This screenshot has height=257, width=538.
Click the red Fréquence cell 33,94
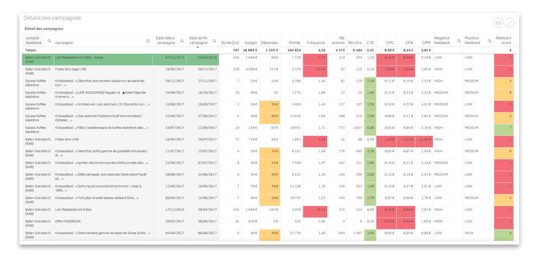tap(315, 71)
